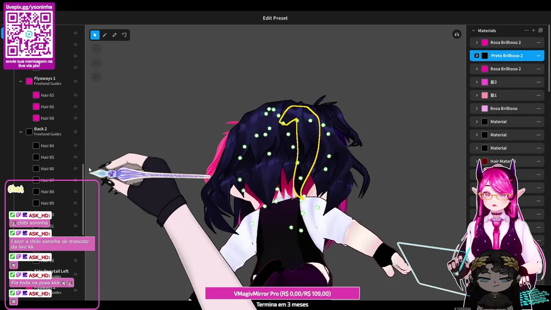Click the Back 2 group black icon
The height and width of the screenshot is (310, 551).
point(29,131)
